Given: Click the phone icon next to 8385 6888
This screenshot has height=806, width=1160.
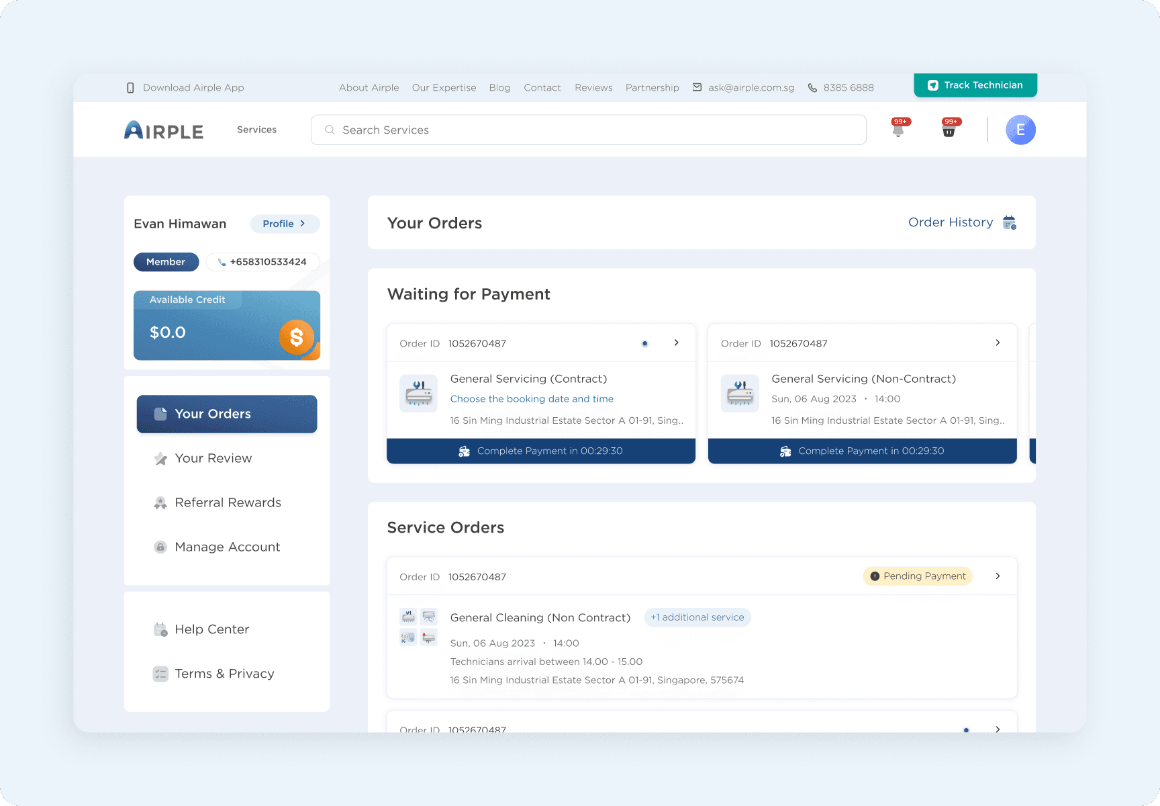Looking at the screenshot, I should click(812, 88).
